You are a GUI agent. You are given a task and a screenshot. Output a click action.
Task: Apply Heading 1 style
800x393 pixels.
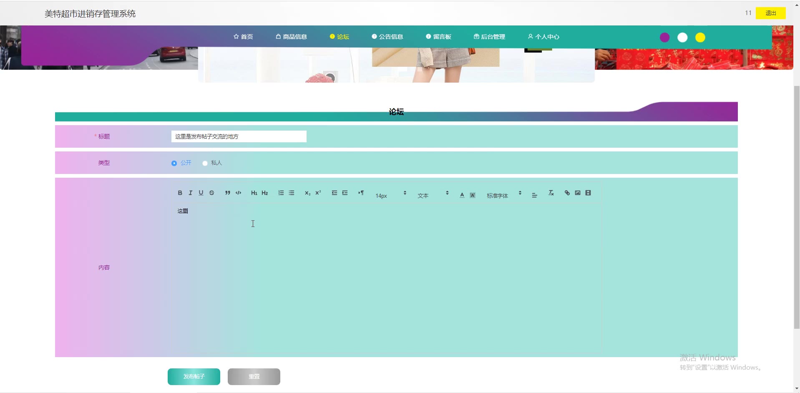tap(254, 193)
